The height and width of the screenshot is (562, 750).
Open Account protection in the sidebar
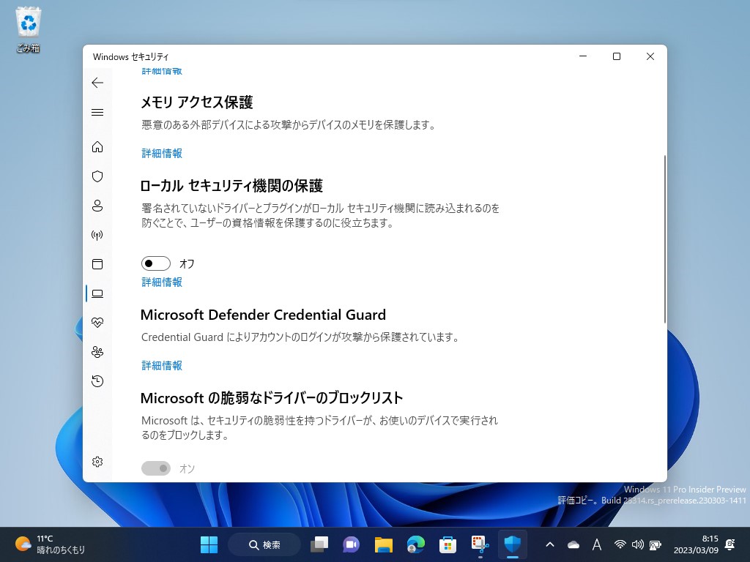click(x=97, y=206)
